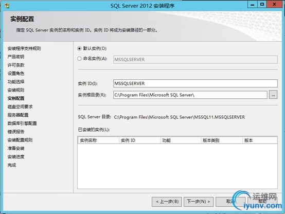Select 数据库引擎配置 step in sidebar
Viewport: 285px width, 214px height.
22,123
